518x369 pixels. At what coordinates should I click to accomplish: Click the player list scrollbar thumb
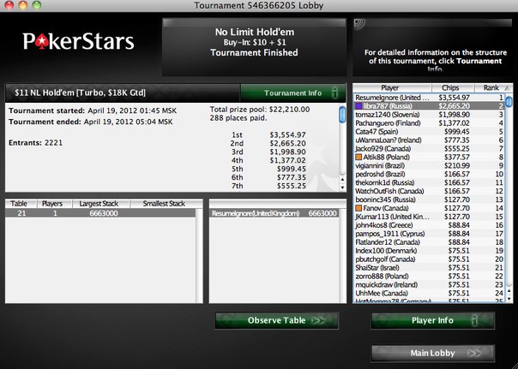pos(509,102)
